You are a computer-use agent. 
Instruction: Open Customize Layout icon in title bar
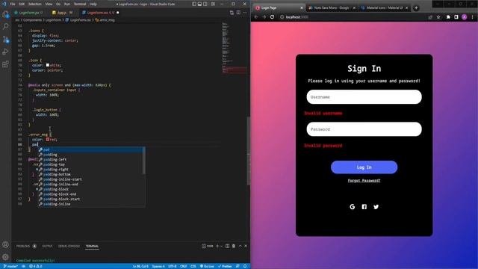tap(213, 4)
